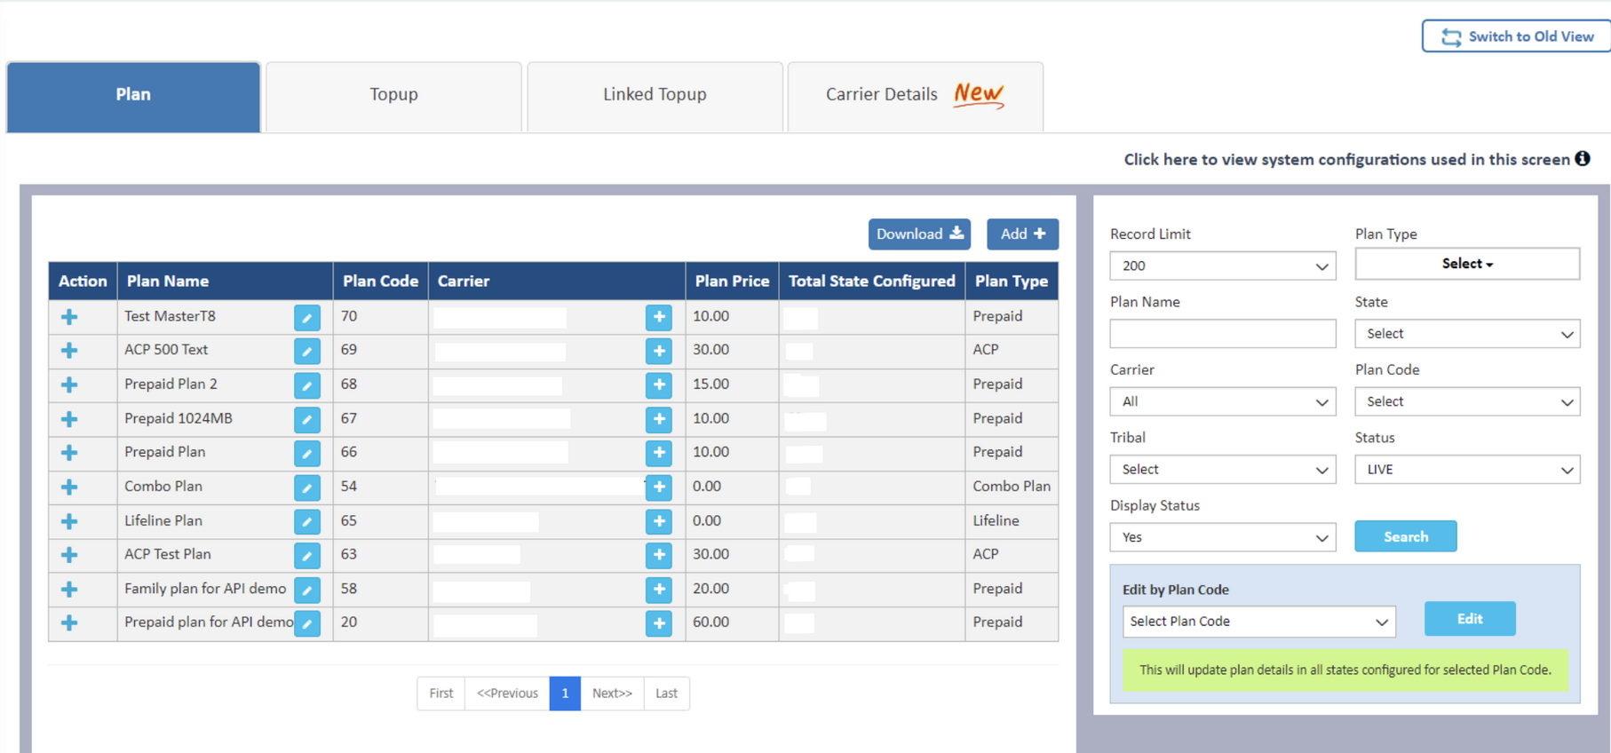Open the Status dropdown showing LIVE
Screen dimensions: 1611x753
click(x=1467, y=470)
